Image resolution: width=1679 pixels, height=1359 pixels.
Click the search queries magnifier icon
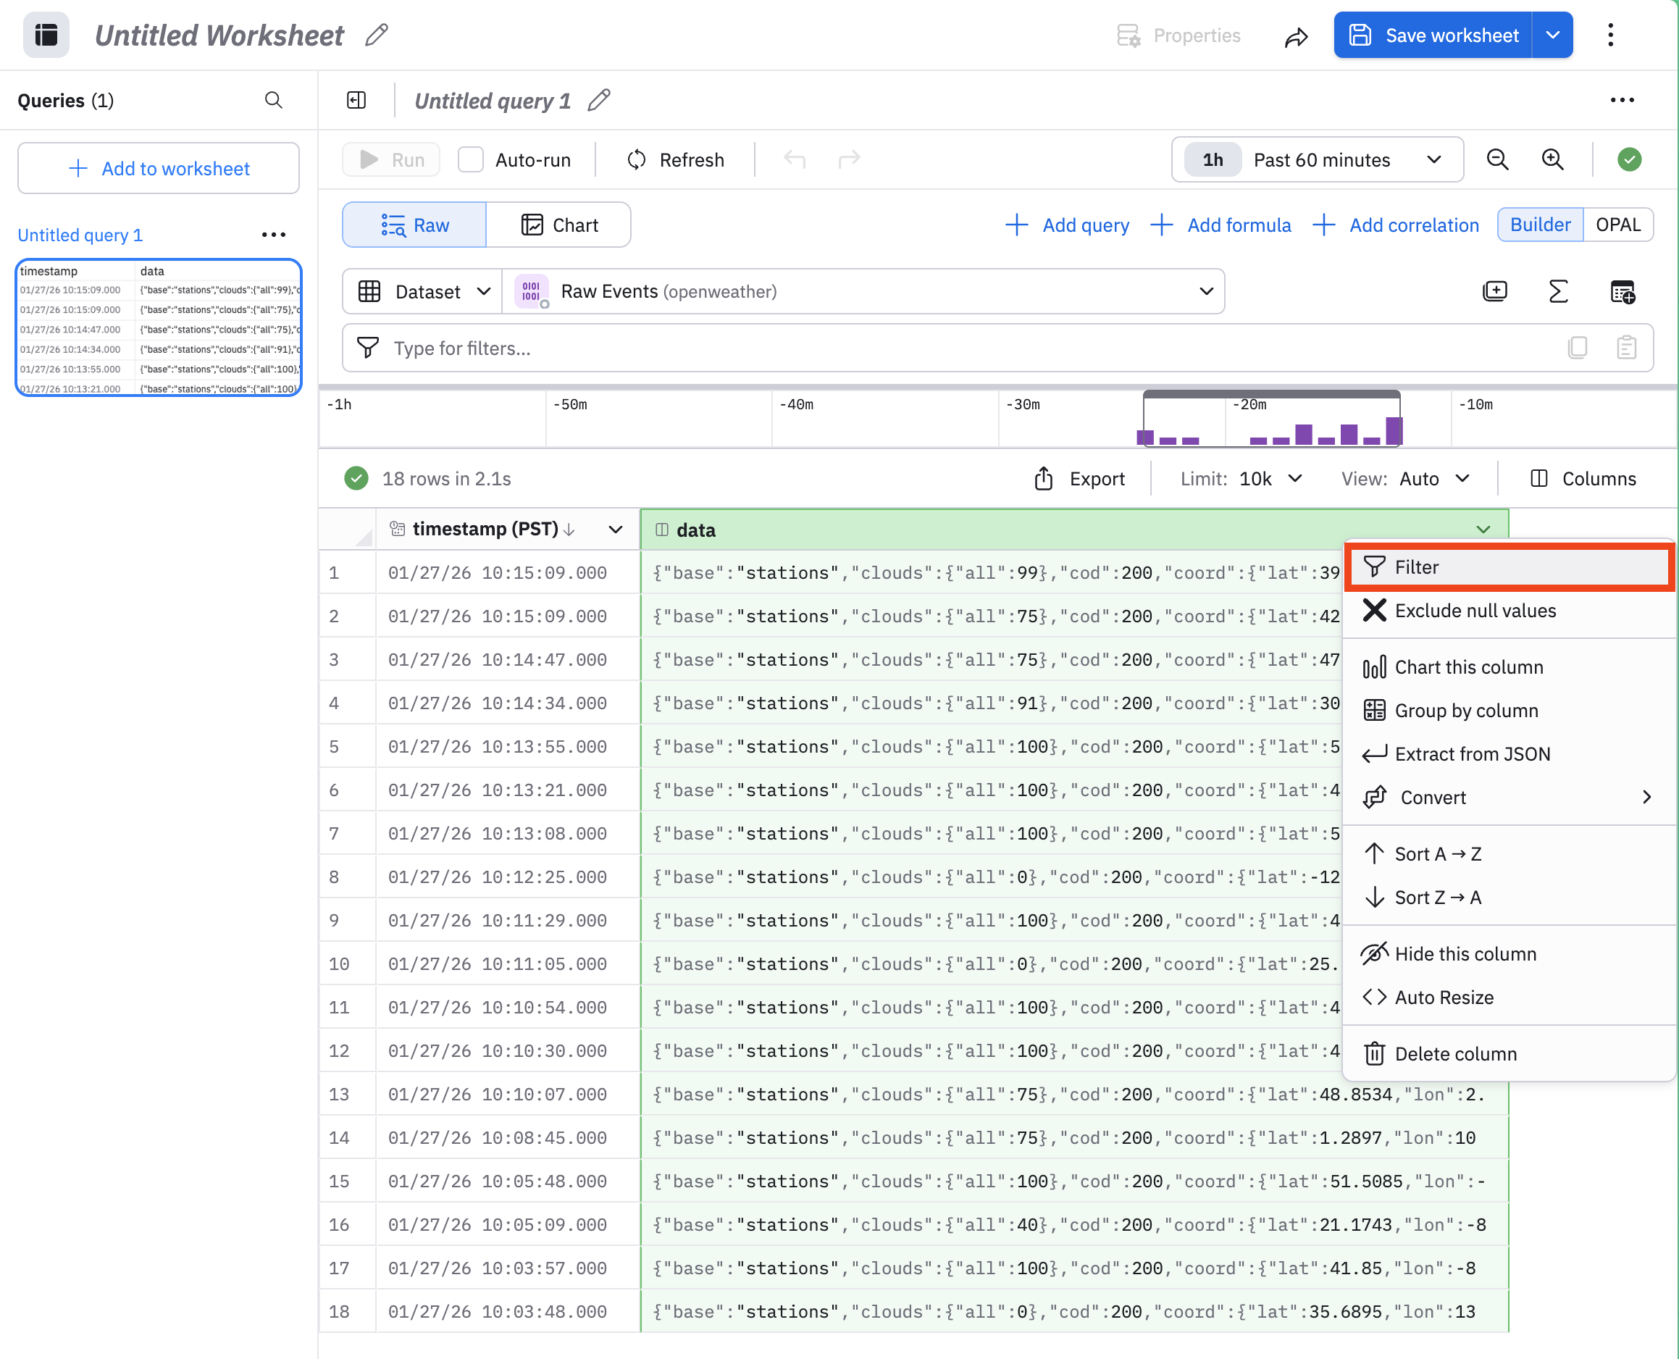tap(273, 100)
